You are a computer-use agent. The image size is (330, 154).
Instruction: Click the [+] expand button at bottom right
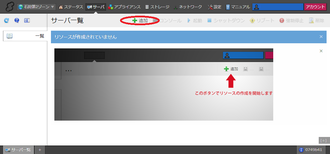(x=324, y=140)
